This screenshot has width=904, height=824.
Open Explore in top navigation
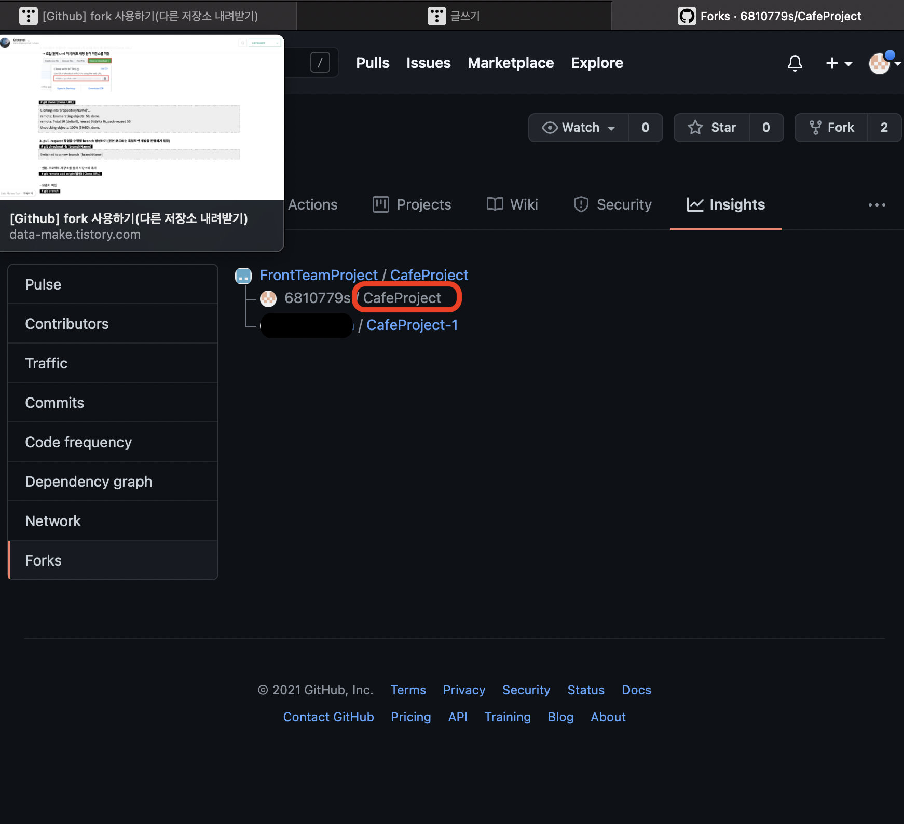point(597,63)
